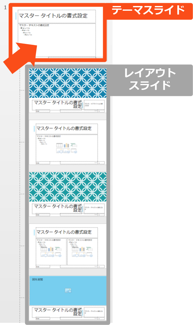Click the 図を追加 text in the picture layout
The image size is (193, 325).
(37, 280)
